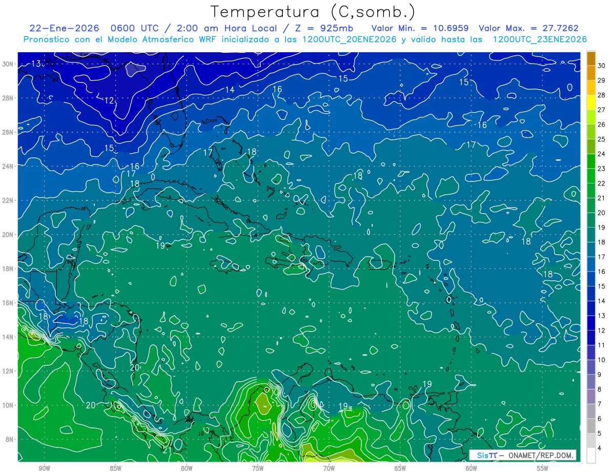Click the 14N latitude axis label
This screenshot has width=615, height=475.
8,337
